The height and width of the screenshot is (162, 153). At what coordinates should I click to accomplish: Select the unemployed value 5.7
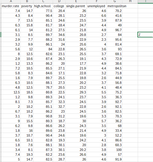[x=97, y=121]
